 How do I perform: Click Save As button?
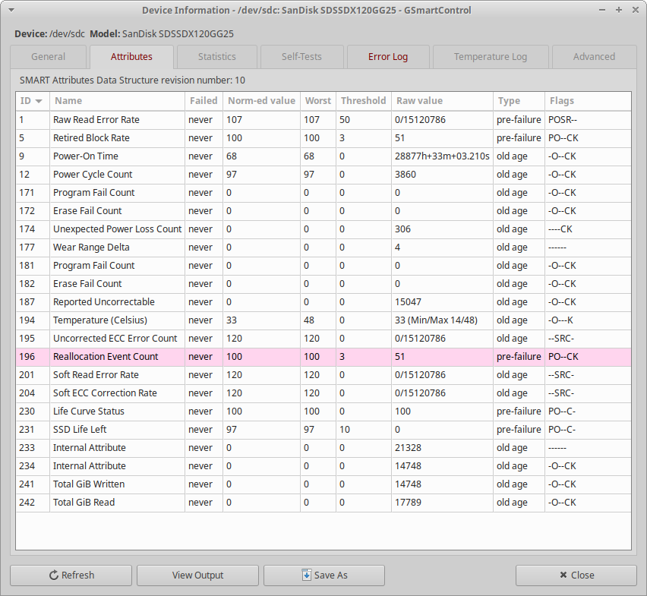click(324, 576)
